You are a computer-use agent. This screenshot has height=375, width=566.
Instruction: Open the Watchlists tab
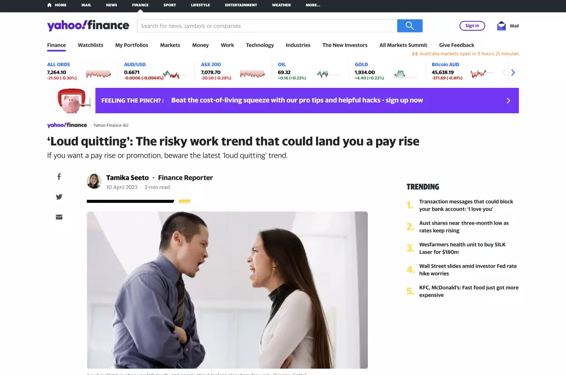(91, 45)
